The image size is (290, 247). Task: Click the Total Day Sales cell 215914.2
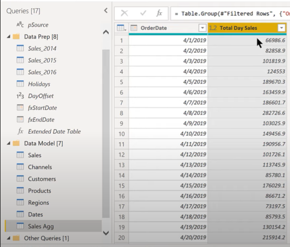coord(247,237)
